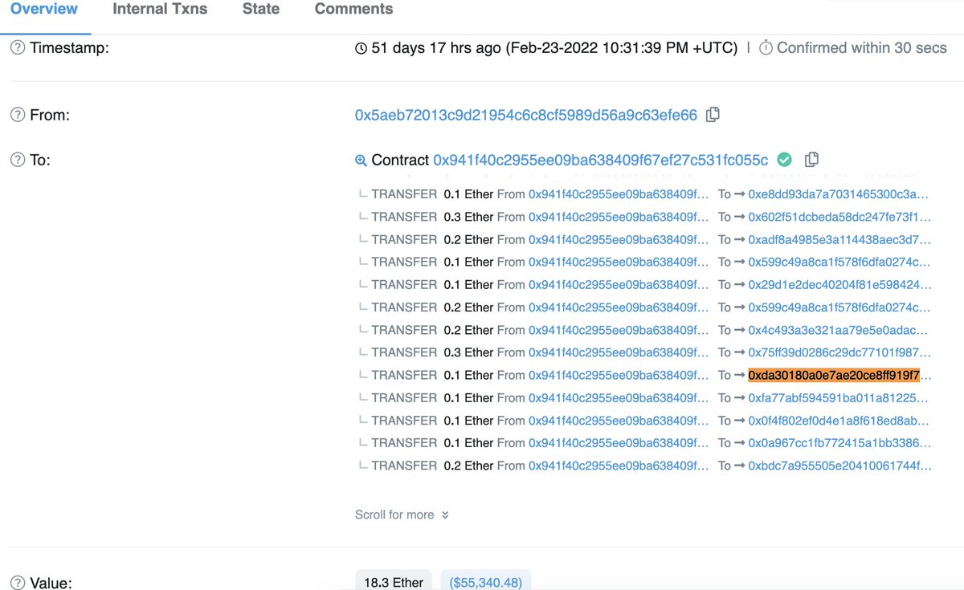Click 0.3 Ether amount in 0x602f51dcbeda row
Viewport: 964px width, 590px height.
coord(468,217)
